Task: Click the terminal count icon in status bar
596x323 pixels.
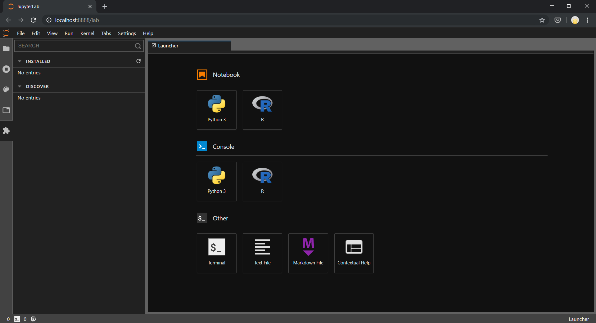Action: tap(17, 319)
